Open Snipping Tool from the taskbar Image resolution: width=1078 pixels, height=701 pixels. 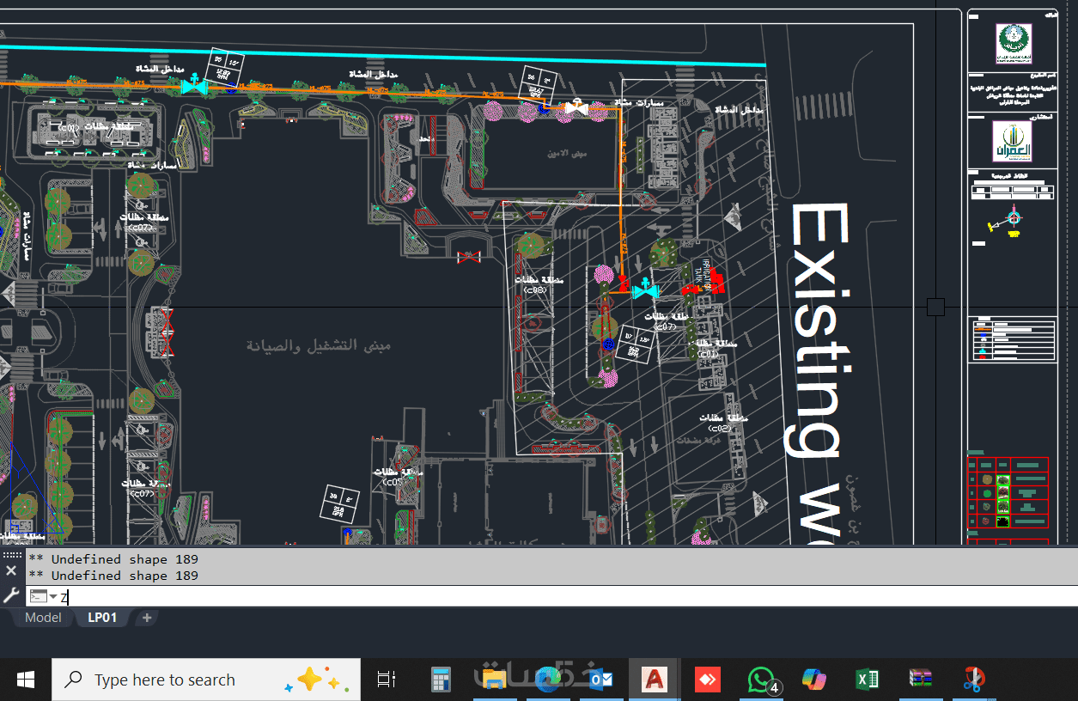click(972, 680)
